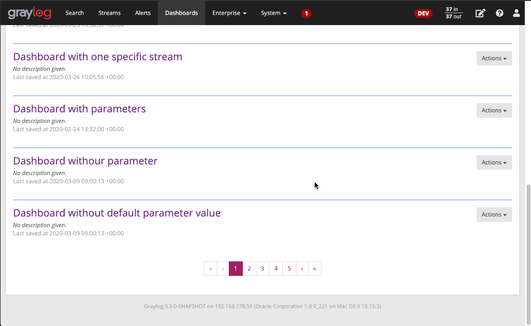Open the Enterprise dropdown menu

(229, 13)
